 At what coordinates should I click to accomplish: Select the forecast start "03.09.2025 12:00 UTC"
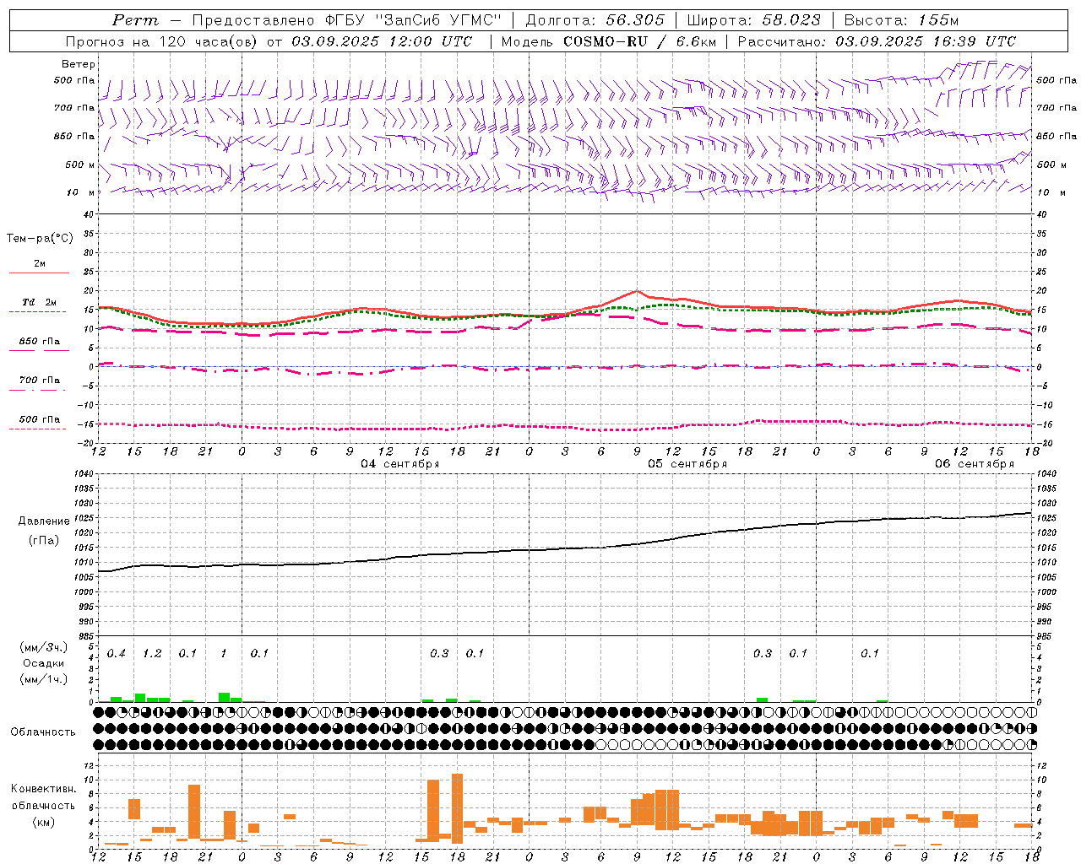(382, 41)
